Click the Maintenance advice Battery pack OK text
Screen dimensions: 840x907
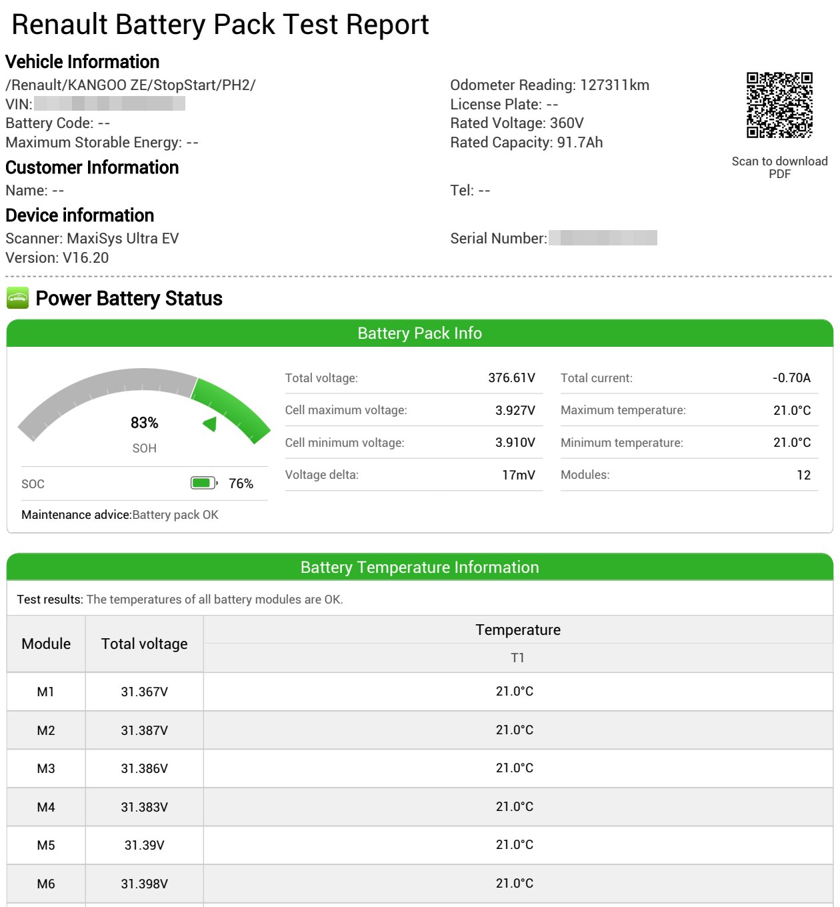coord(120,515)
